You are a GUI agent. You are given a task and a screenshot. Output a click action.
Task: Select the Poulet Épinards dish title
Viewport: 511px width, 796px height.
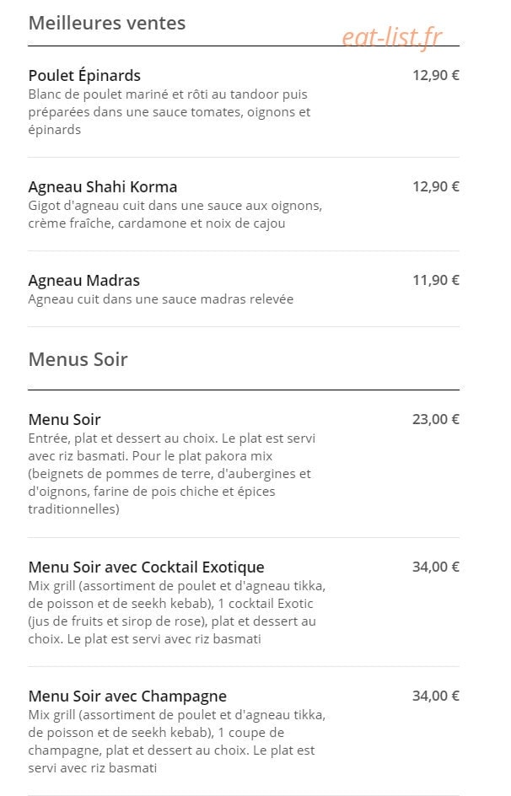(84, 76)
